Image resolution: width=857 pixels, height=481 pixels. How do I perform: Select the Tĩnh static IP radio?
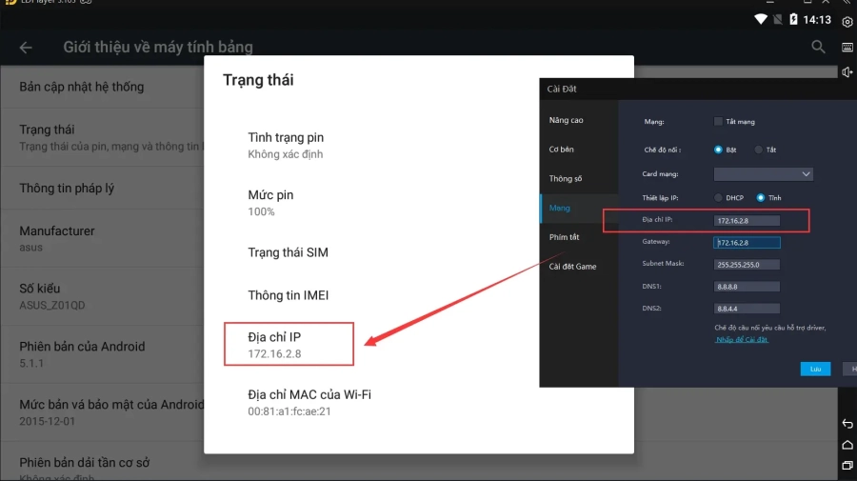tap(760, 197)
